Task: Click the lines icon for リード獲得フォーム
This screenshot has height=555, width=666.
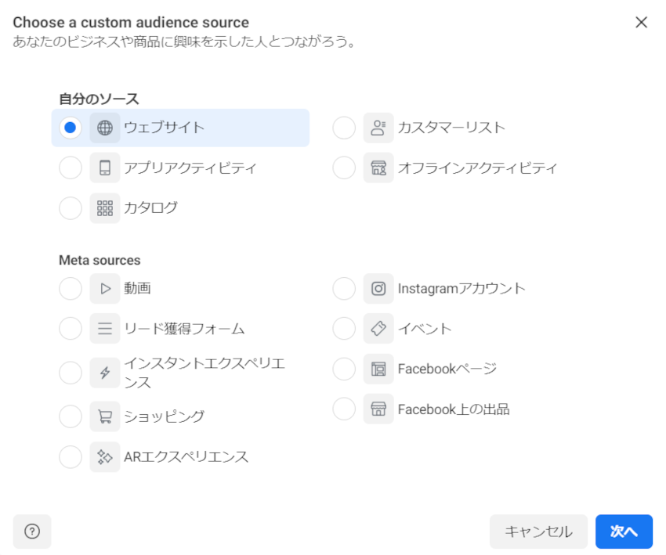Action: tap(105, 329)
